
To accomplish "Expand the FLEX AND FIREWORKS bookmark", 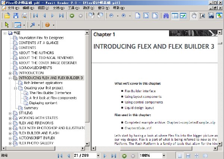I will [x=10, y=123].
